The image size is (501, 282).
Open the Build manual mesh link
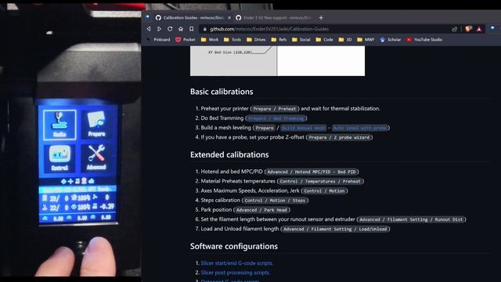(x=304, y=128)
